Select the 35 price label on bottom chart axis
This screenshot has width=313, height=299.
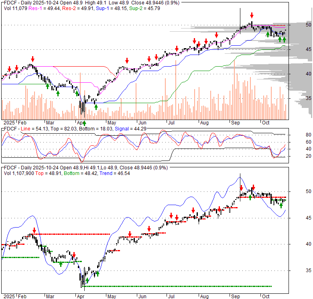point(309,271)
